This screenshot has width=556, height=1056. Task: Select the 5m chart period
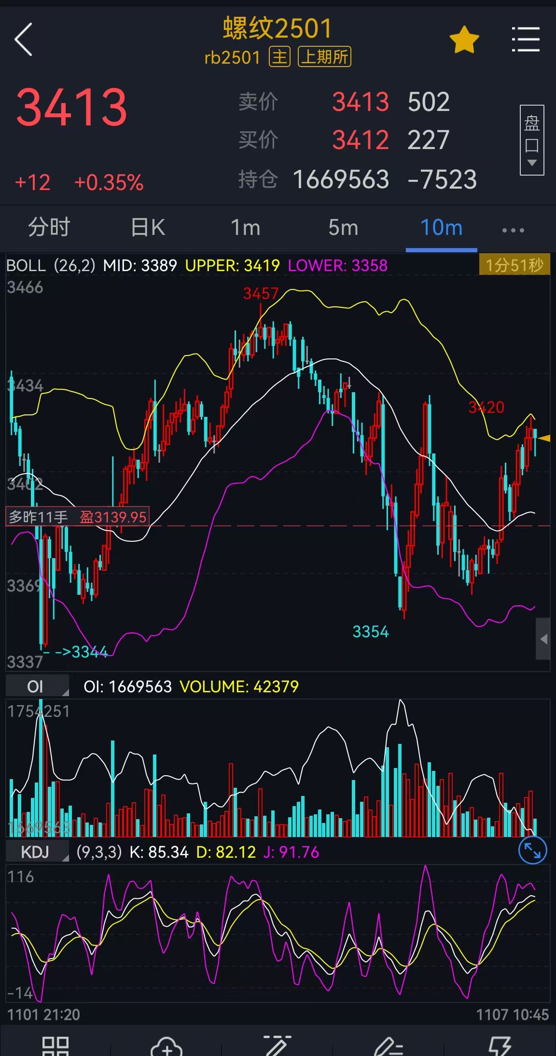[343, 227]
